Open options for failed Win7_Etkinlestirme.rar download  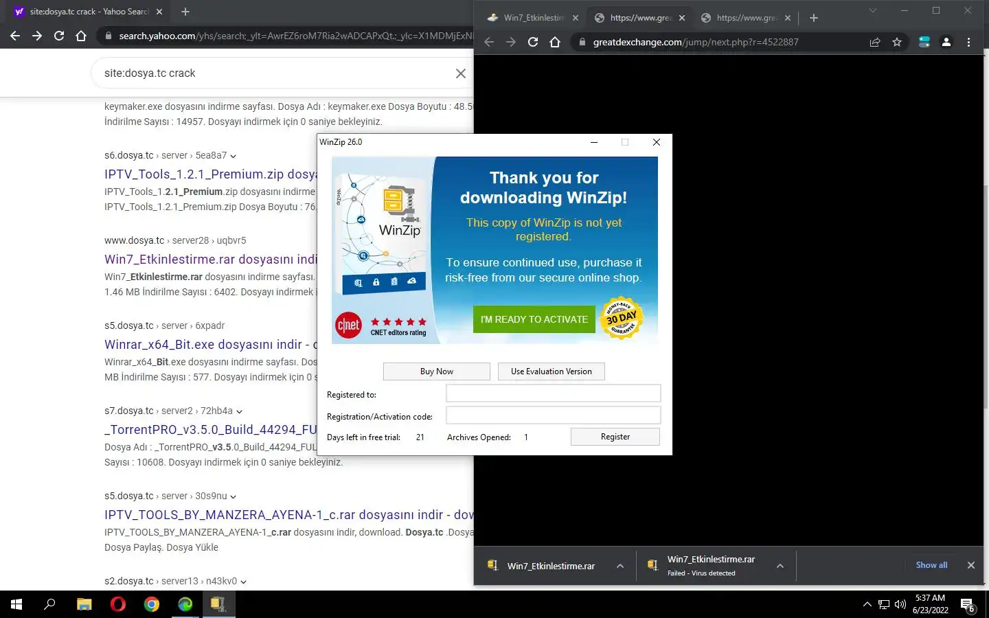[780, 566]
